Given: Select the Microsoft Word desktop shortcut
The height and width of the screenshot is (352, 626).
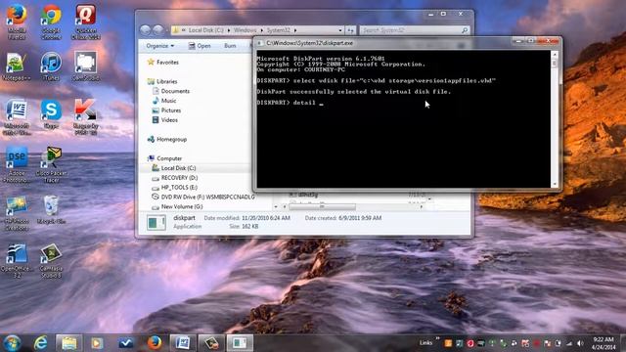Looking at the screenshot, I should [17, 117].
